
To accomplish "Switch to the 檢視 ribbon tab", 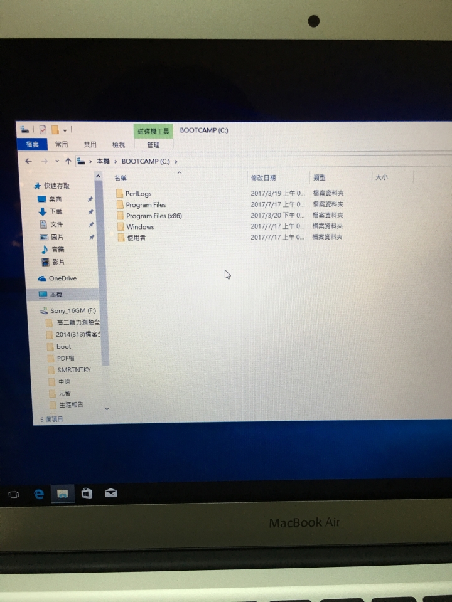I will click(x=119, y=145).
